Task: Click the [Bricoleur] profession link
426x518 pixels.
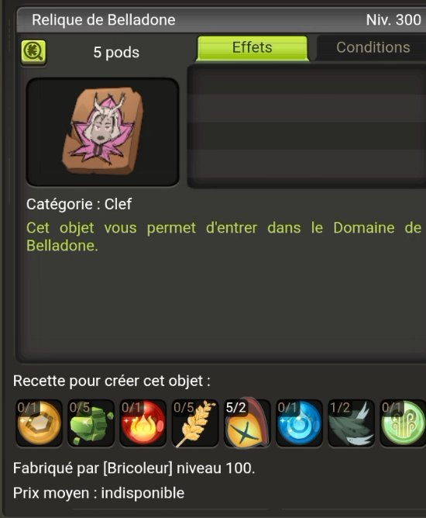Action: pyautogui.click(x=138, y=468)
